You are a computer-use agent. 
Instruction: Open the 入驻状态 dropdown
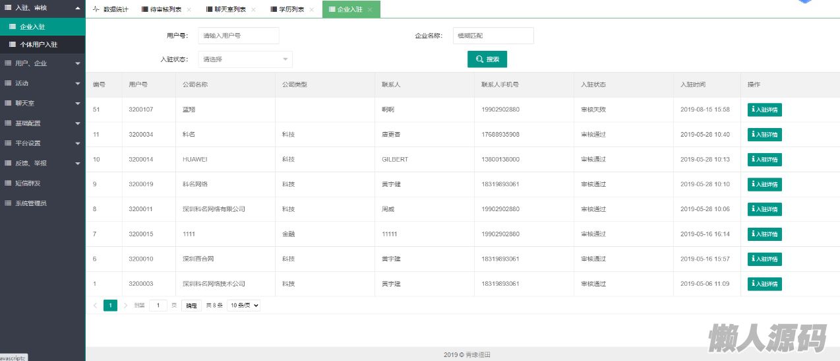(245, 59)
